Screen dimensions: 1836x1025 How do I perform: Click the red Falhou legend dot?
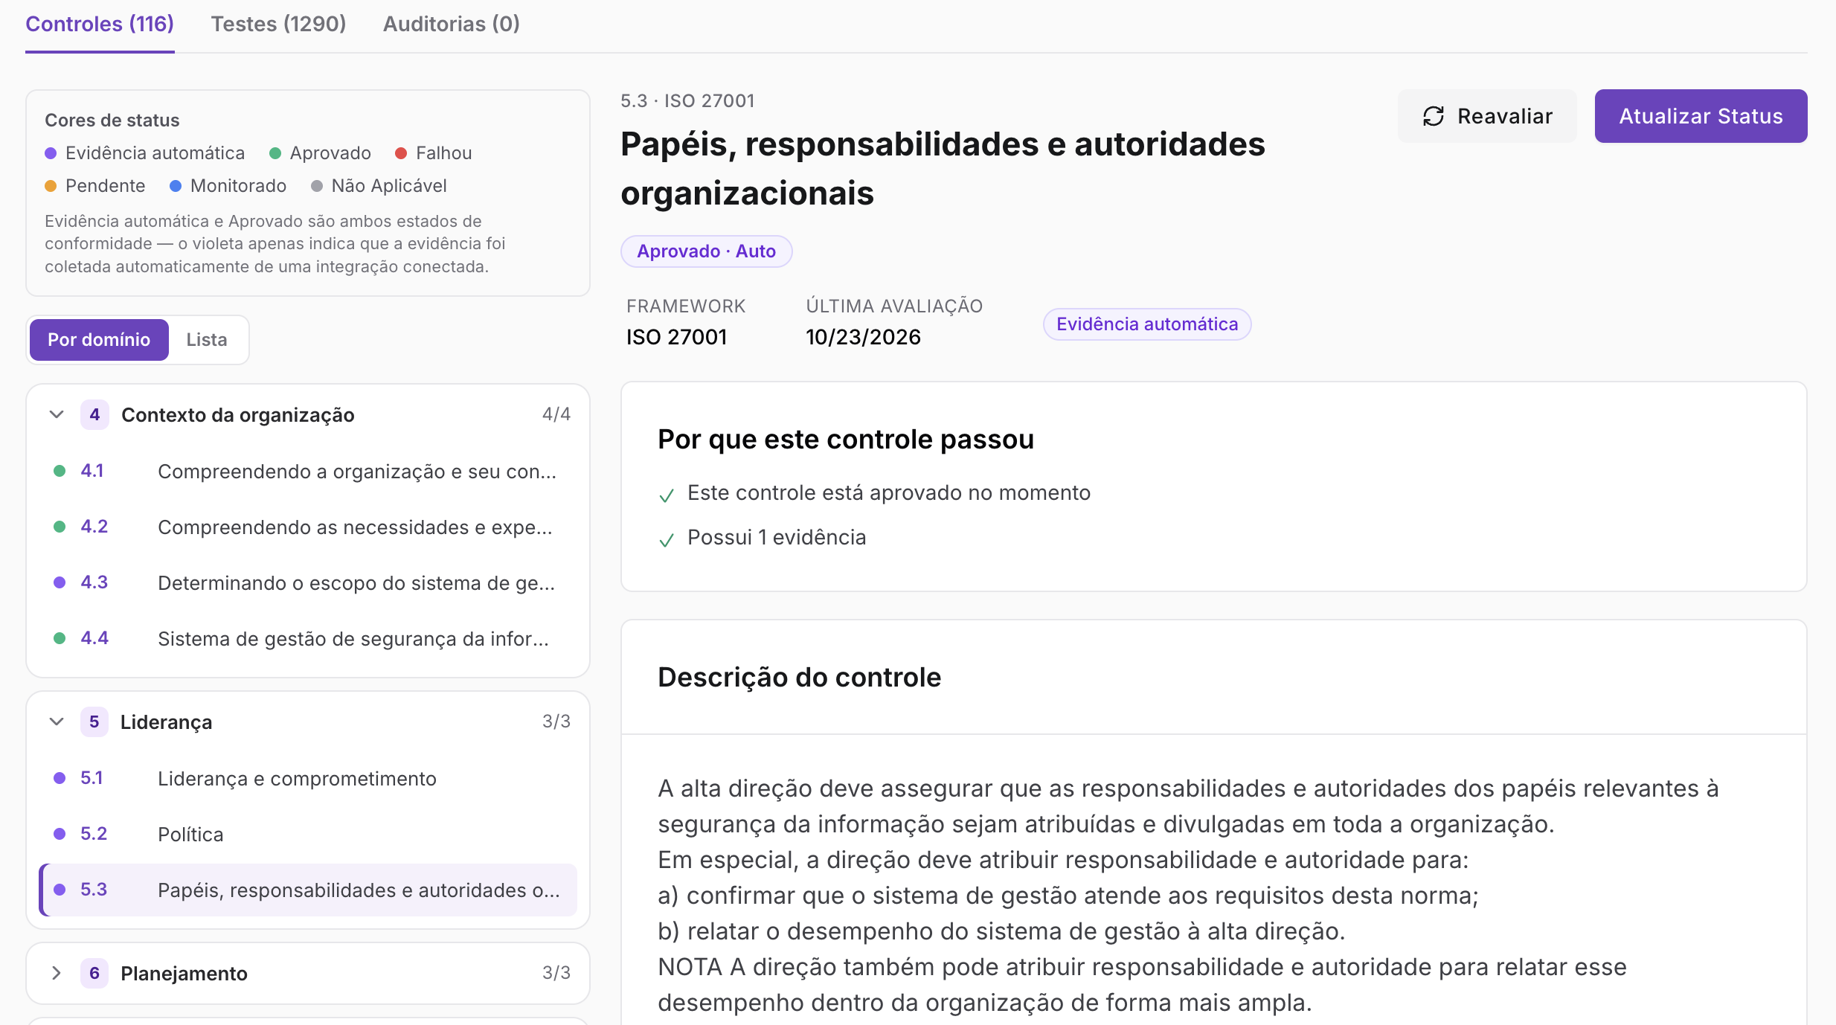click(401, 153)
